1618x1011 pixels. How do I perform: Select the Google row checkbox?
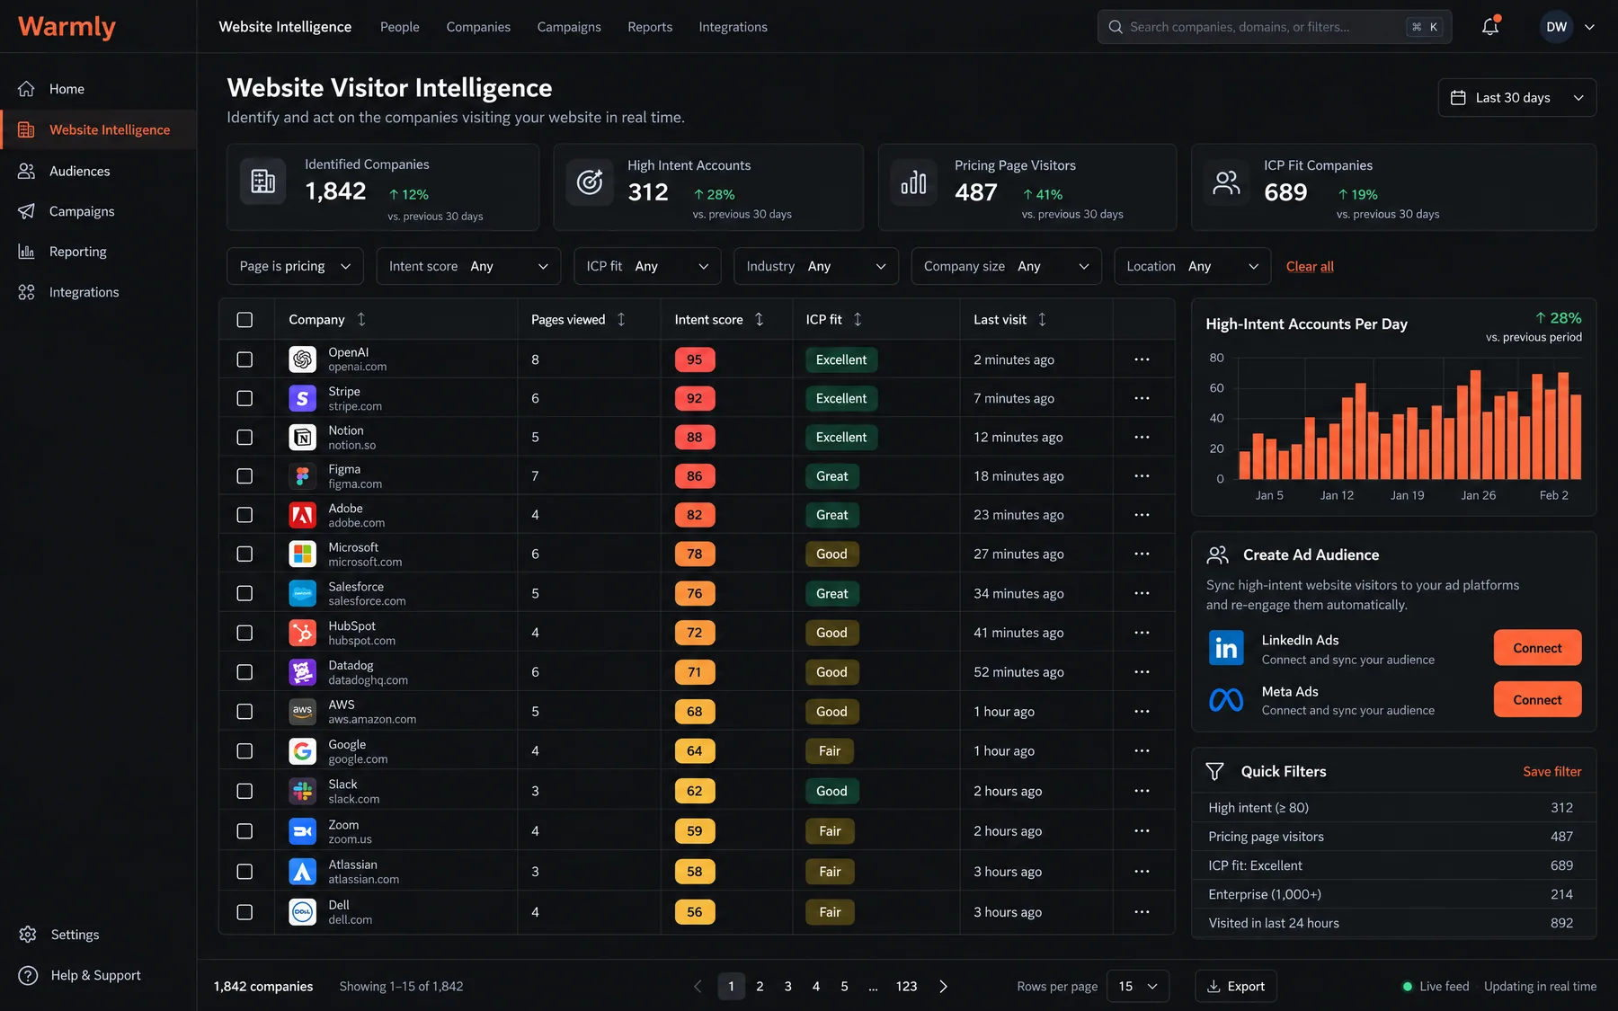(244, 750)
